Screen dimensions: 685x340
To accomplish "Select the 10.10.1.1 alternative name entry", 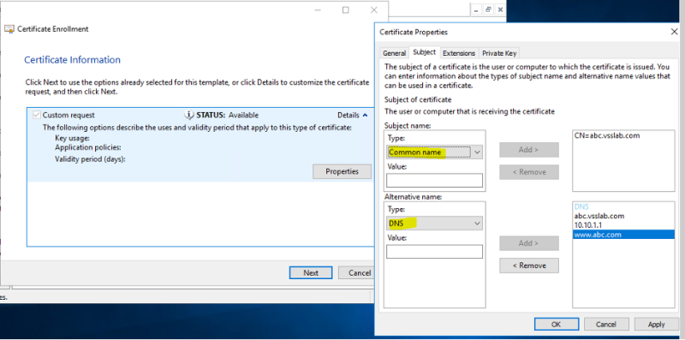I will click(587, 225).
